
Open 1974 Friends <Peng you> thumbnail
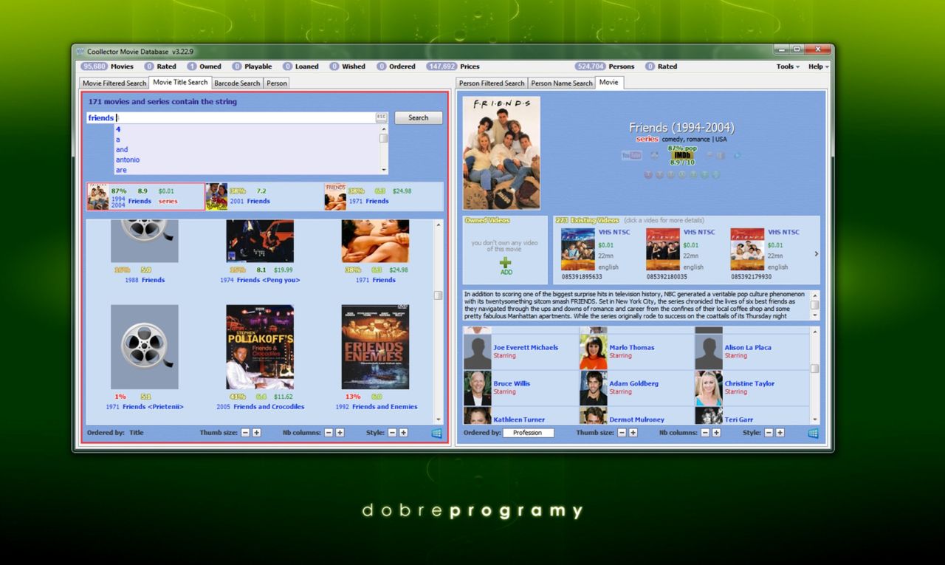(260, 241)
